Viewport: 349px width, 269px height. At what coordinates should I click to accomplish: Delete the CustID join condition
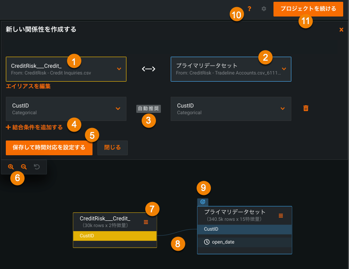point(306,108)
